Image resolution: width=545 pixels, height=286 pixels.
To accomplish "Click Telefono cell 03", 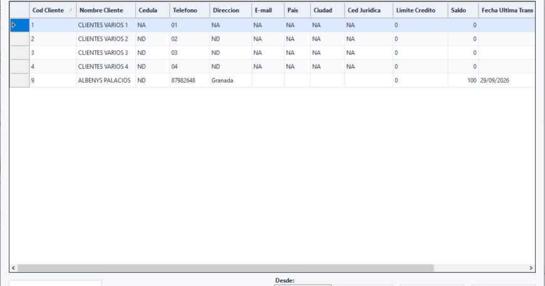I will point(190,53).
